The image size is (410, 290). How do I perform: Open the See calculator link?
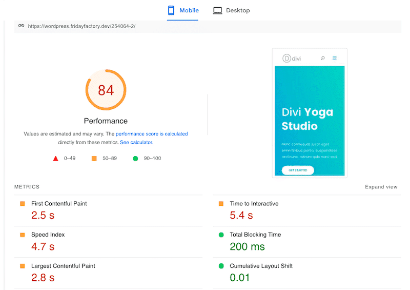tap(136, 143)
